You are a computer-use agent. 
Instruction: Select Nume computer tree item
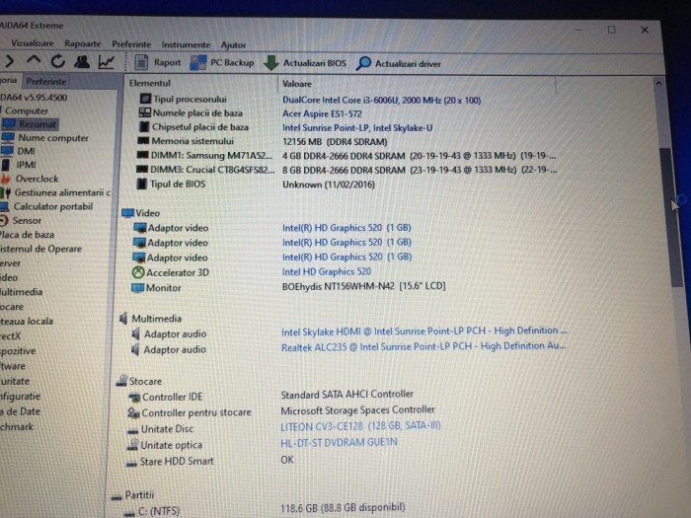coord(53,138)
